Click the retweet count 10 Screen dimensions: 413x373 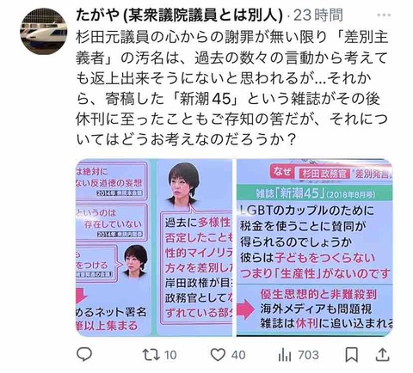(170, 355)
